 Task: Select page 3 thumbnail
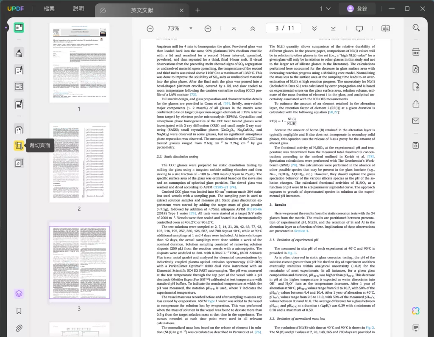tap(79, 262)
